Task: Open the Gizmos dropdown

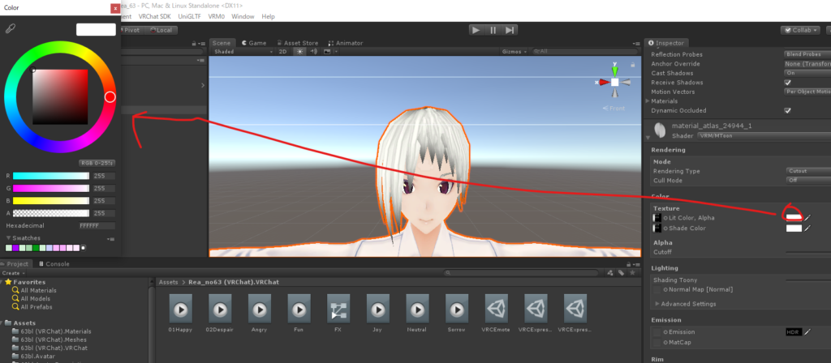Action: (514, 51)
